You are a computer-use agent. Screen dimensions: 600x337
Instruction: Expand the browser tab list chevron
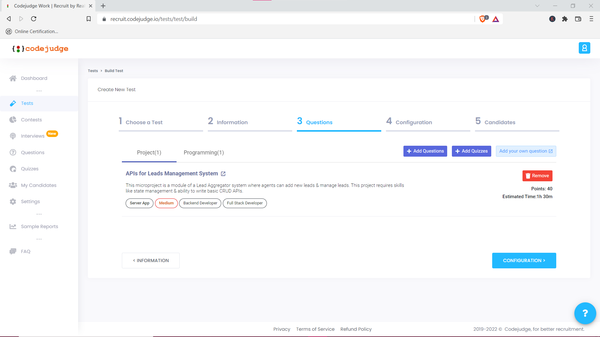(x=537, y=6)
